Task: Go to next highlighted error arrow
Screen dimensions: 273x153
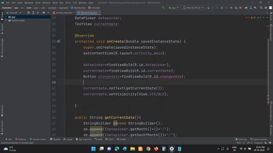Action: 267,17
